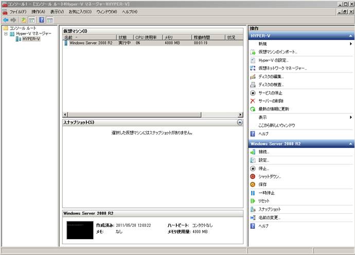Click the 停止 turn off icon
The image size is (355, 255).
click(x=253, y=169)
